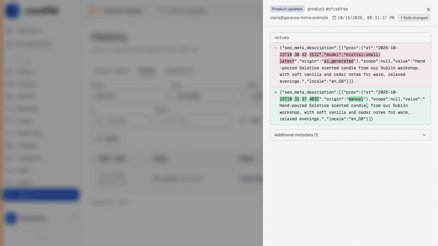The image size is (438, 246).
Task: Click the timestamp 10/15/2026, 08:31:37 PM
Action: pos(366,18)
